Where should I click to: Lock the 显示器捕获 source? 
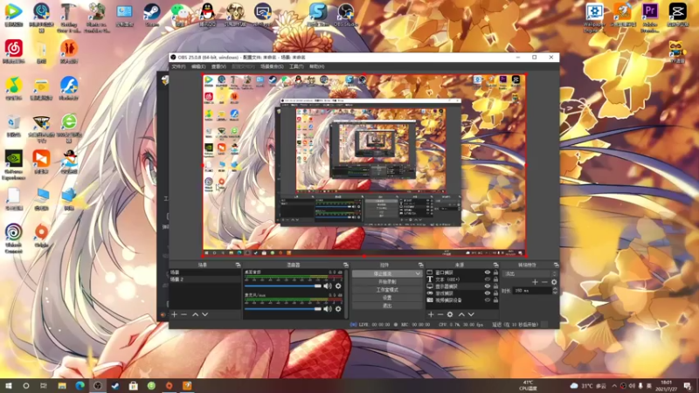[495, 286]
